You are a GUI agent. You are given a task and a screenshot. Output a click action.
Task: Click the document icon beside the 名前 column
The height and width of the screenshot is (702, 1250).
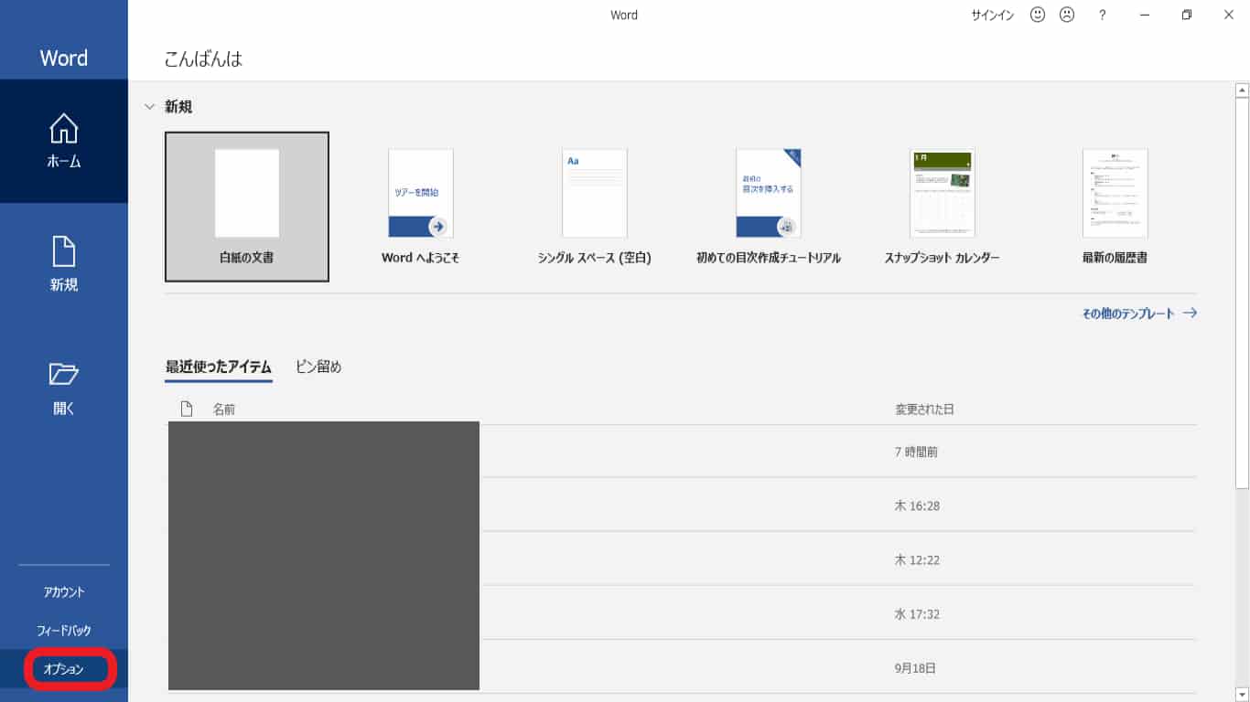(x=186, y=409)
